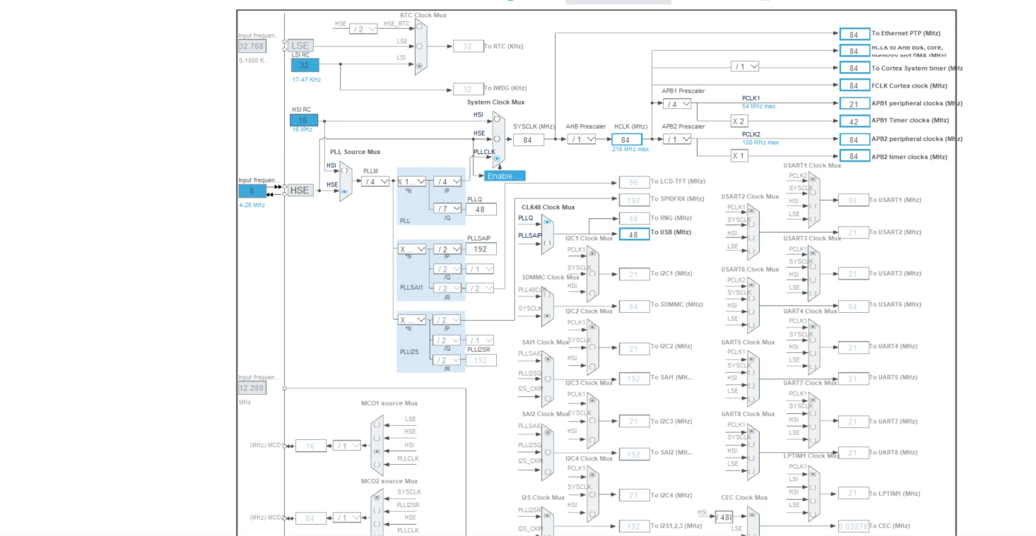
Task: Click the APB2 peripheral clocks value field
Action: [854, 140]
